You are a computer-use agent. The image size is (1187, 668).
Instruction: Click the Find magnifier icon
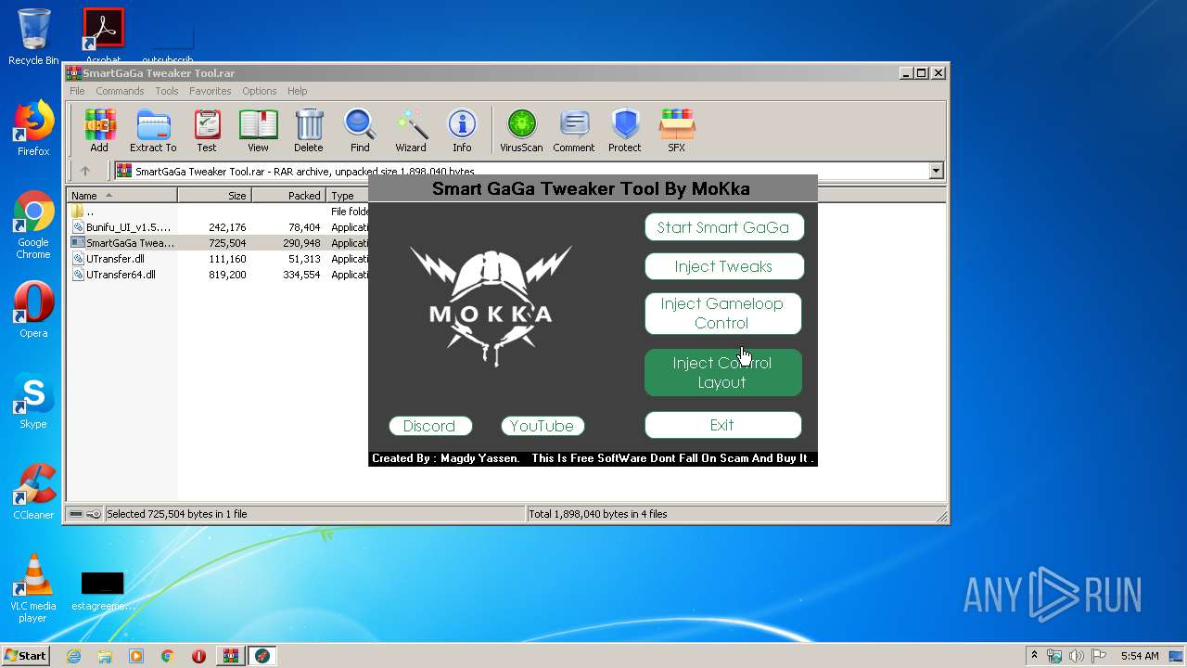pyautogui.click(x=360, y=130)
